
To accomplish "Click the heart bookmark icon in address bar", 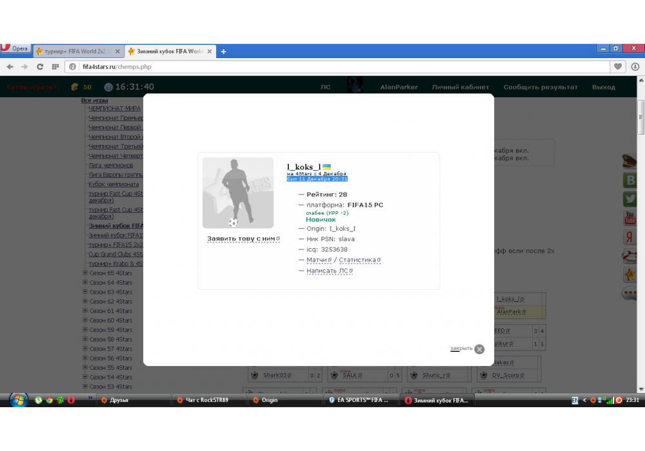I will click(618, 66).
